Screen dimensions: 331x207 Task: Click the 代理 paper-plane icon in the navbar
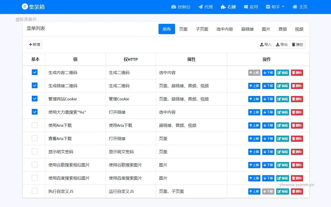(x=200, y=7)
